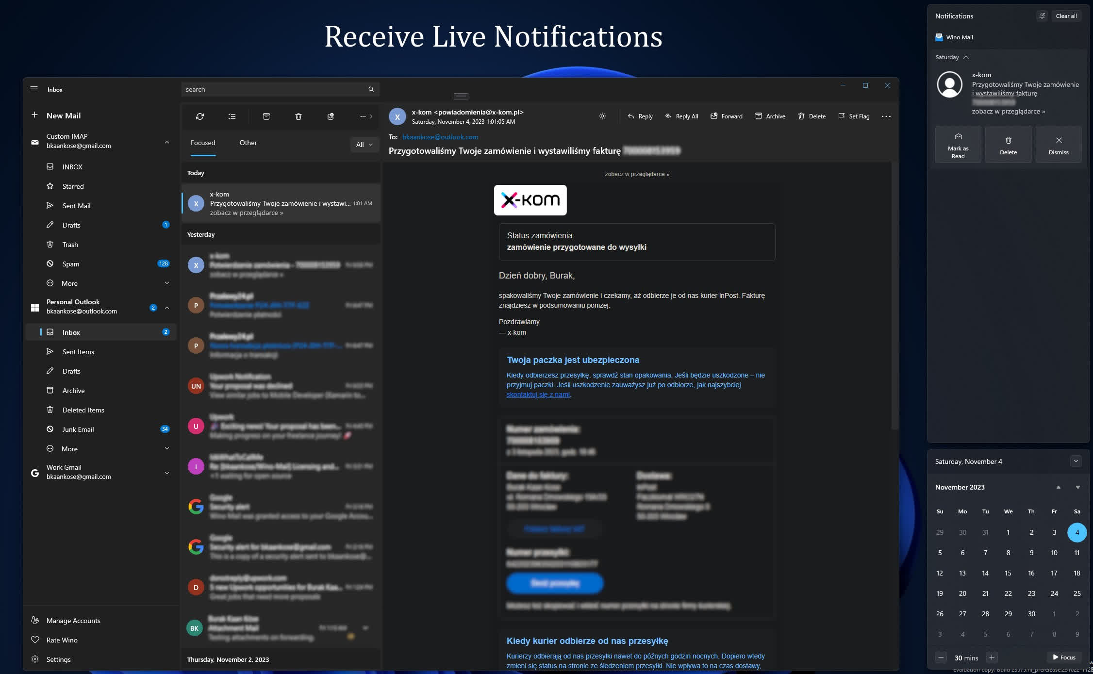
Task: Click the search magnifier icon
Action: [x=371, y=89]
